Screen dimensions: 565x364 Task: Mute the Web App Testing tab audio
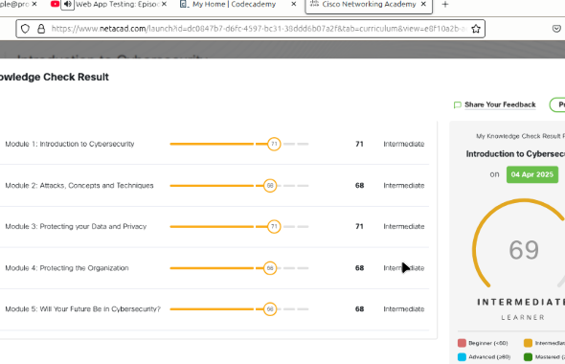pos(67,5)
